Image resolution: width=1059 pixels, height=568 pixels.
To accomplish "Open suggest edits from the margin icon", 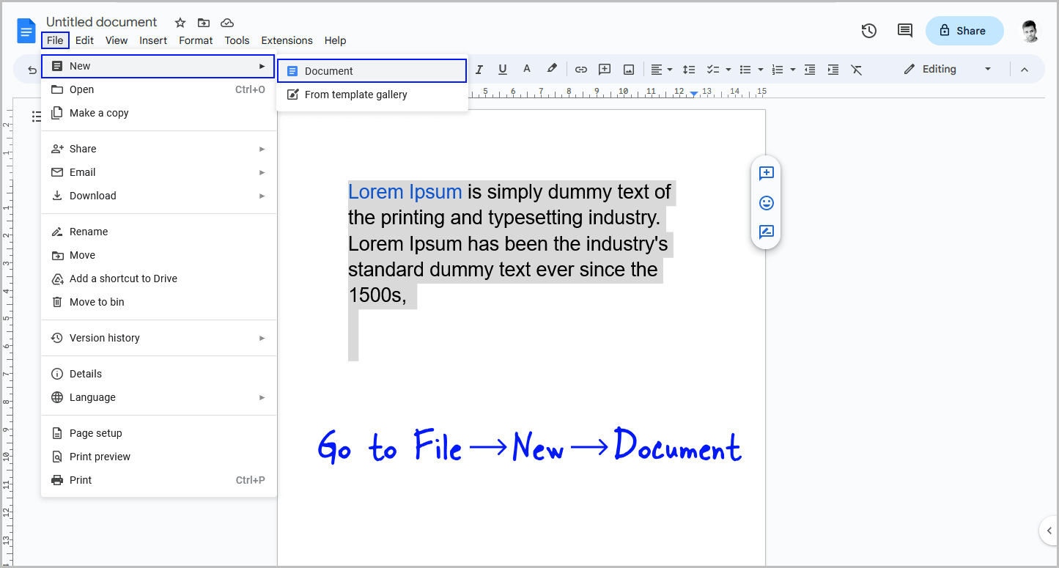I will (766, 232).
